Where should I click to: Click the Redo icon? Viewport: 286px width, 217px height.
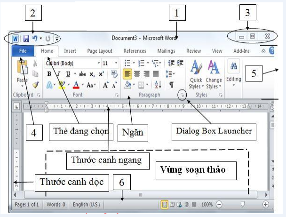48,39
